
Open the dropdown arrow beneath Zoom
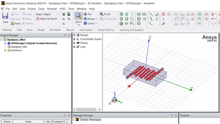pos(79,25)
